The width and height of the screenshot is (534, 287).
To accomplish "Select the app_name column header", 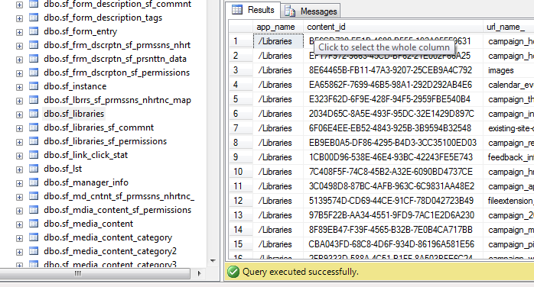I will (x=278, y=27).
